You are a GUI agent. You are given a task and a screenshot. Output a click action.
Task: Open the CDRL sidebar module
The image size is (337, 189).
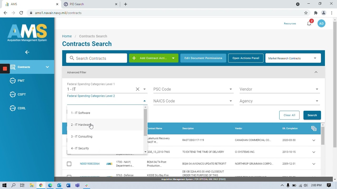pyautogui.click(x=18, y=108)
